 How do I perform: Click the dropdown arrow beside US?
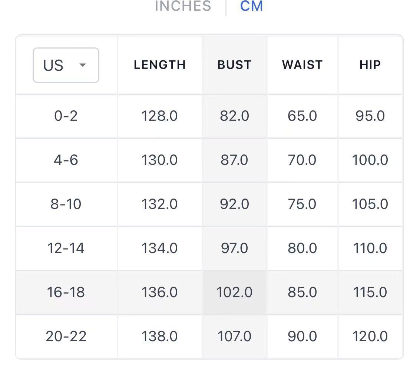pos(83,65)
